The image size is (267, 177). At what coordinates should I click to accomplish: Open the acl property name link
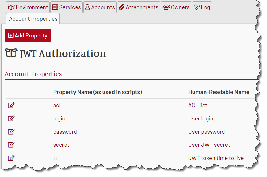click(57, 106)
